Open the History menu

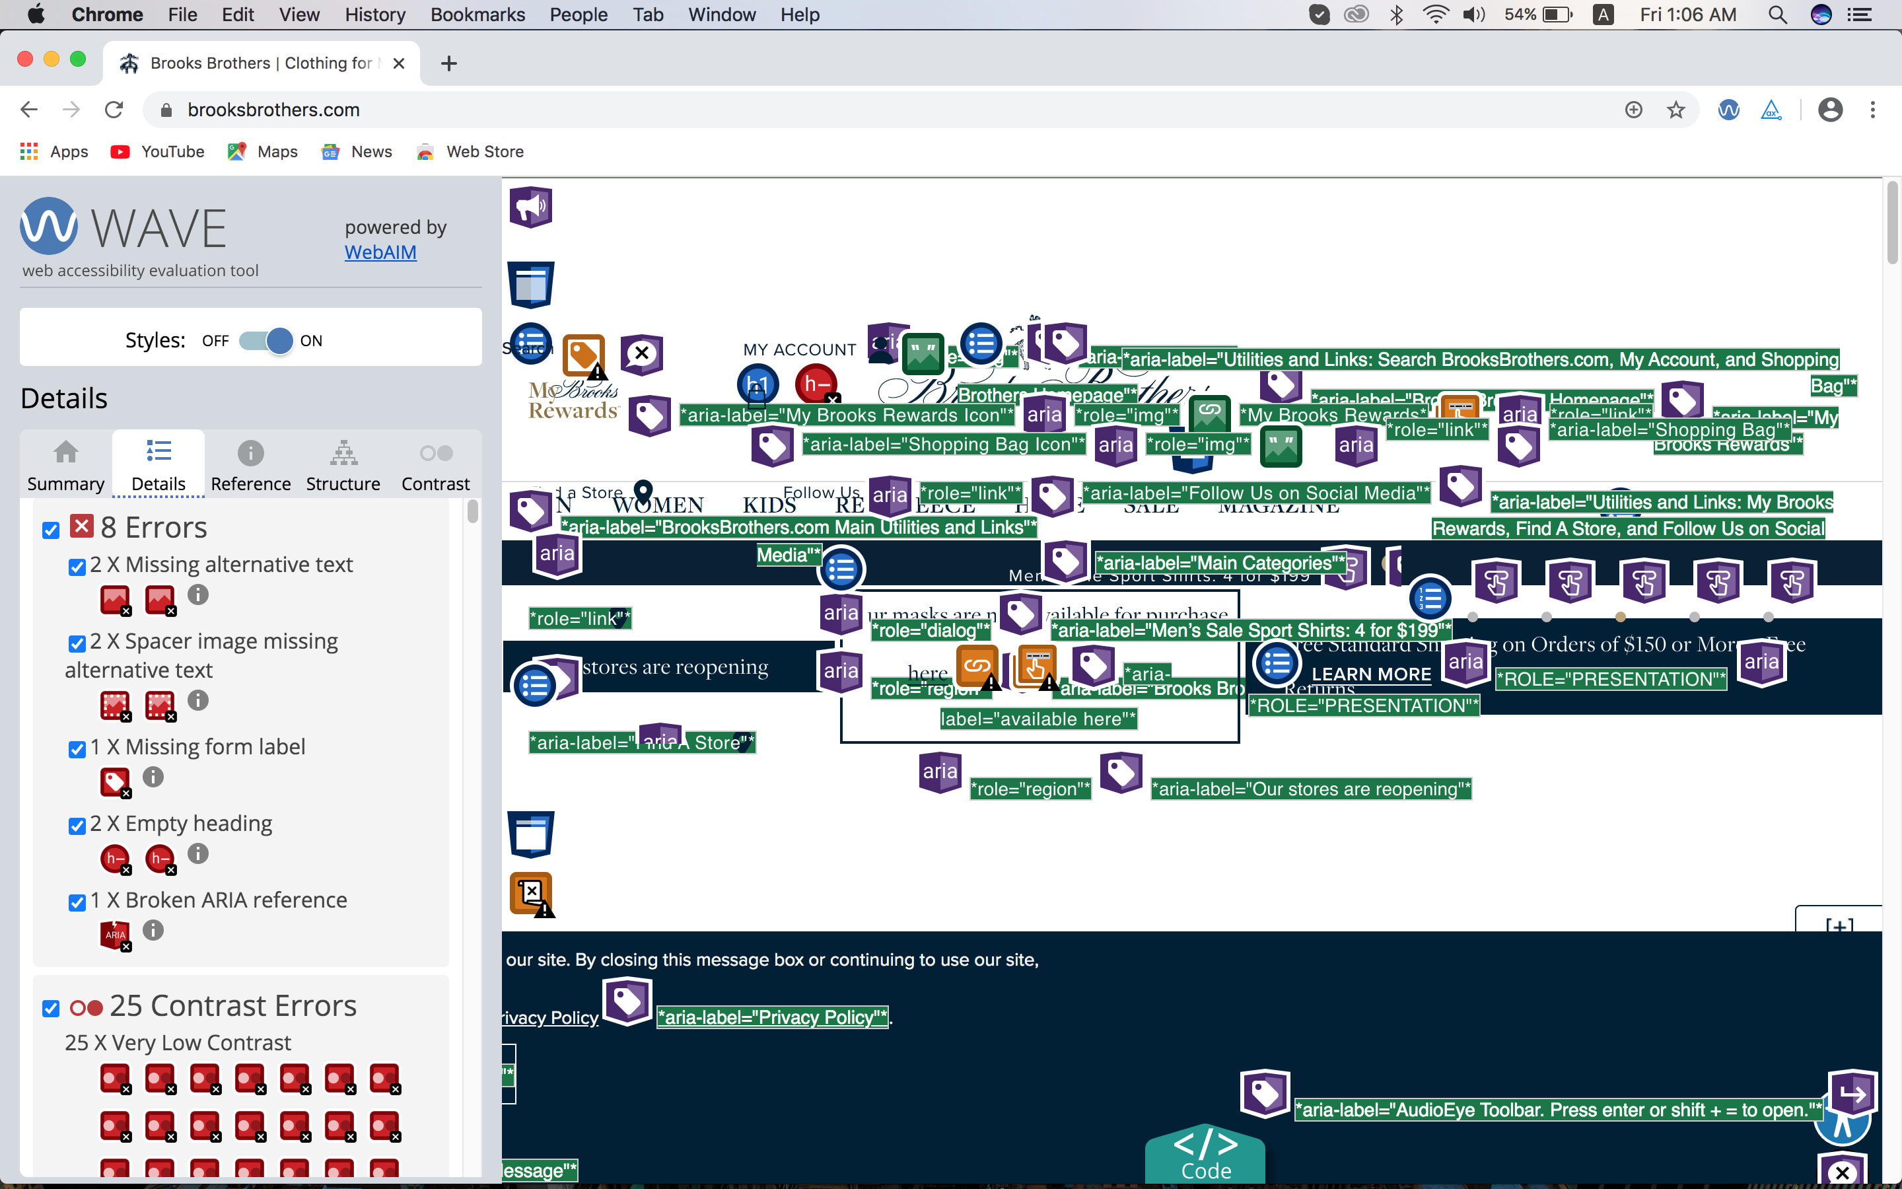pos(375,14)
